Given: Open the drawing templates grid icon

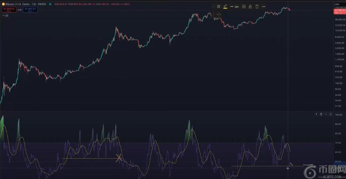Looking at the screenshot, I should tap(218, 6).
